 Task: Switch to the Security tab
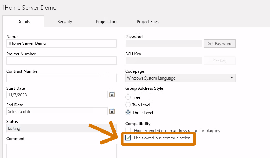pyautogui.click(x=65, y=22)
